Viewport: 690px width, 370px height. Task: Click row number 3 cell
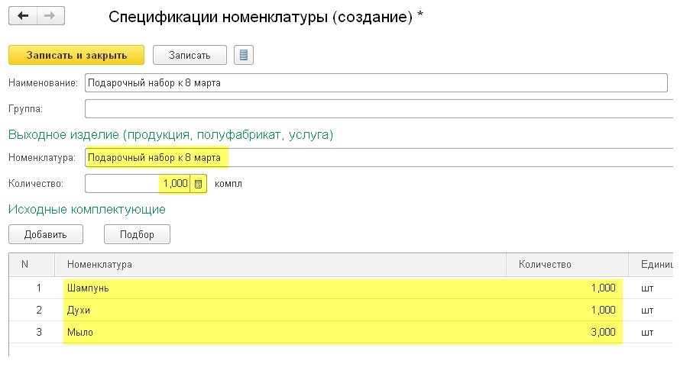tap(31, 332)
